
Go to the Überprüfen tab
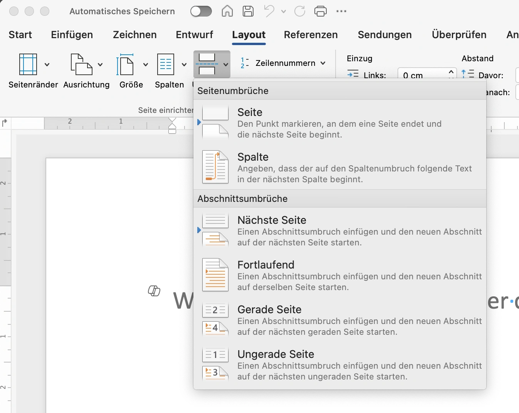[x=459, y=35]
